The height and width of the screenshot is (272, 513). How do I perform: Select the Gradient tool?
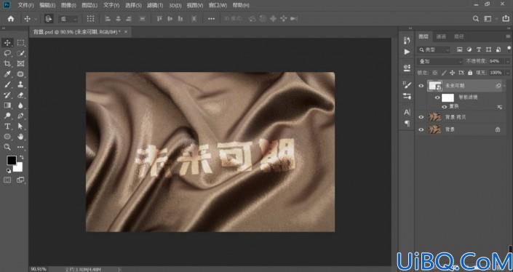pyautogui.click(x=7, y=105)
